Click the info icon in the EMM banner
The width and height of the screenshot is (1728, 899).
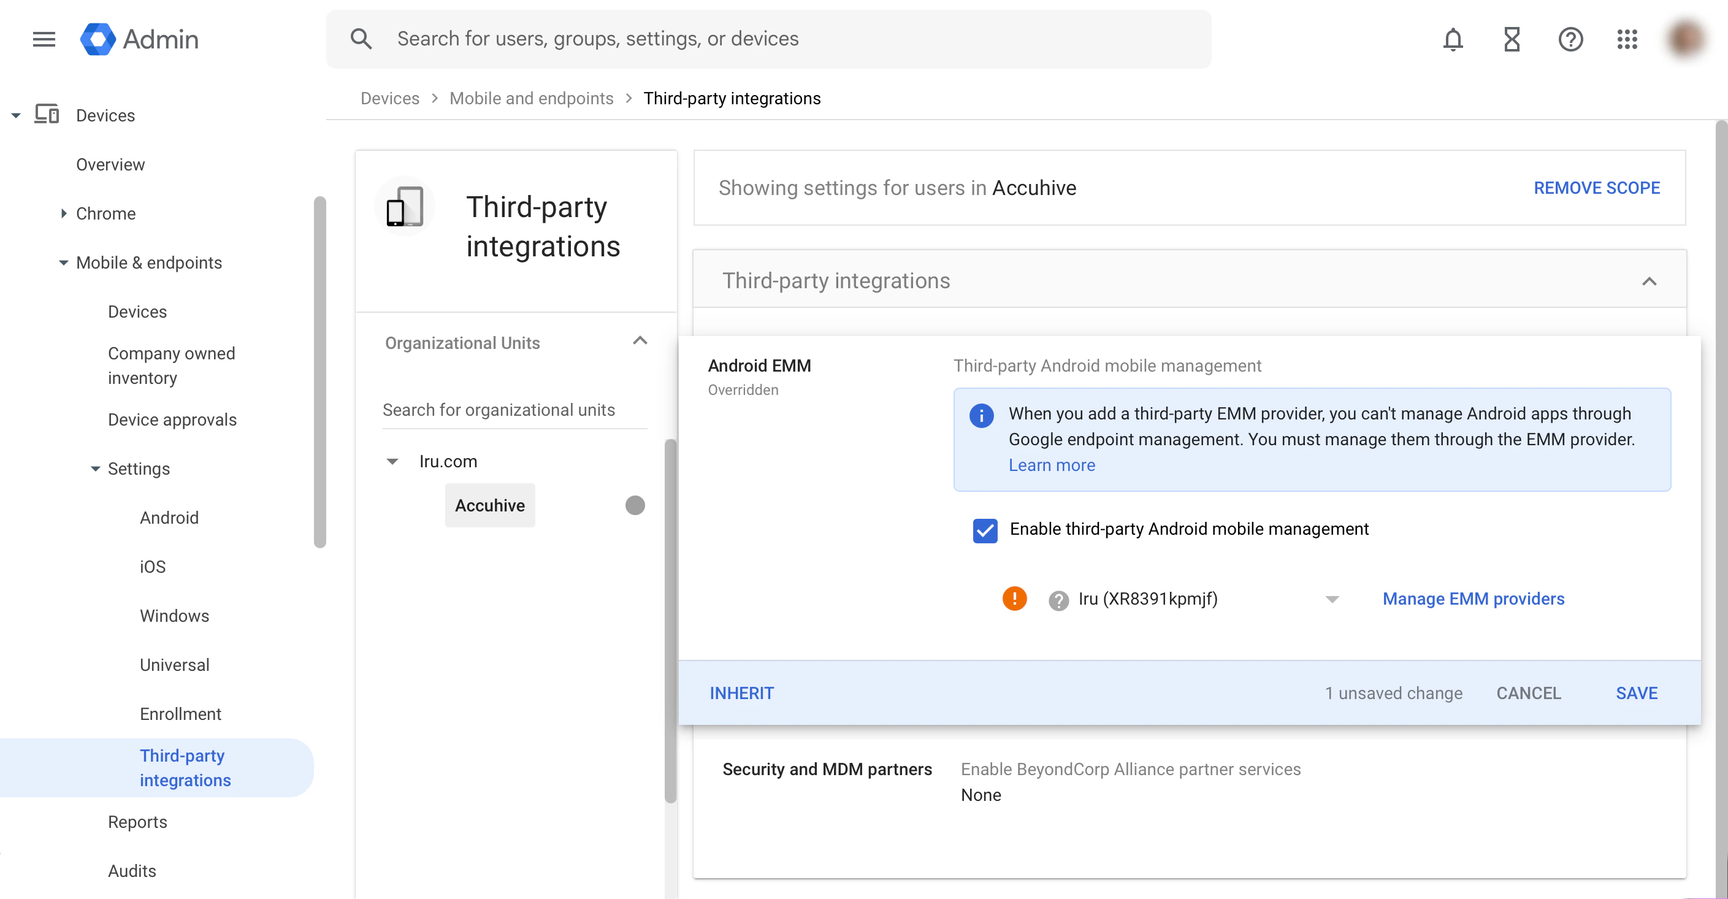pyautogui.click(x=981, y=415)
